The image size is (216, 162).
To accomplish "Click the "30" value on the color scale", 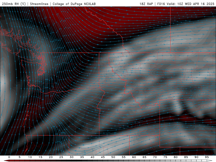I will click(x=72, y=157).
